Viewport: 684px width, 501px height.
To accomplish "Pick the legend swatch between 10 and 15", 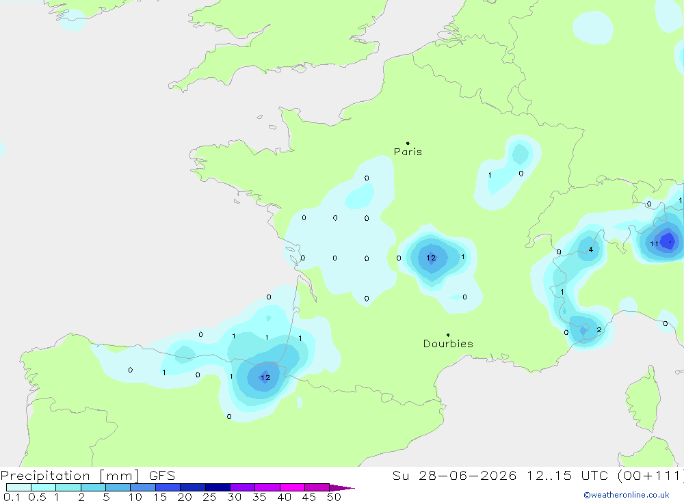I will 143,487.
